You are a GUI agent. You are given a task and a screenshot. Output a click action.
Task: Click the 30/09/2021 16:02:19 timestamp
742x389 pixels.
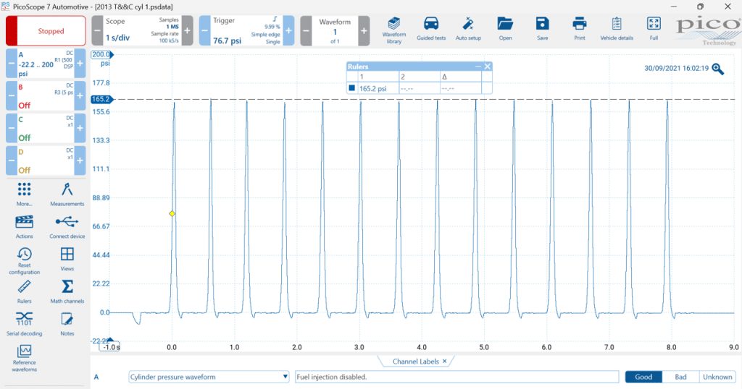676,69
